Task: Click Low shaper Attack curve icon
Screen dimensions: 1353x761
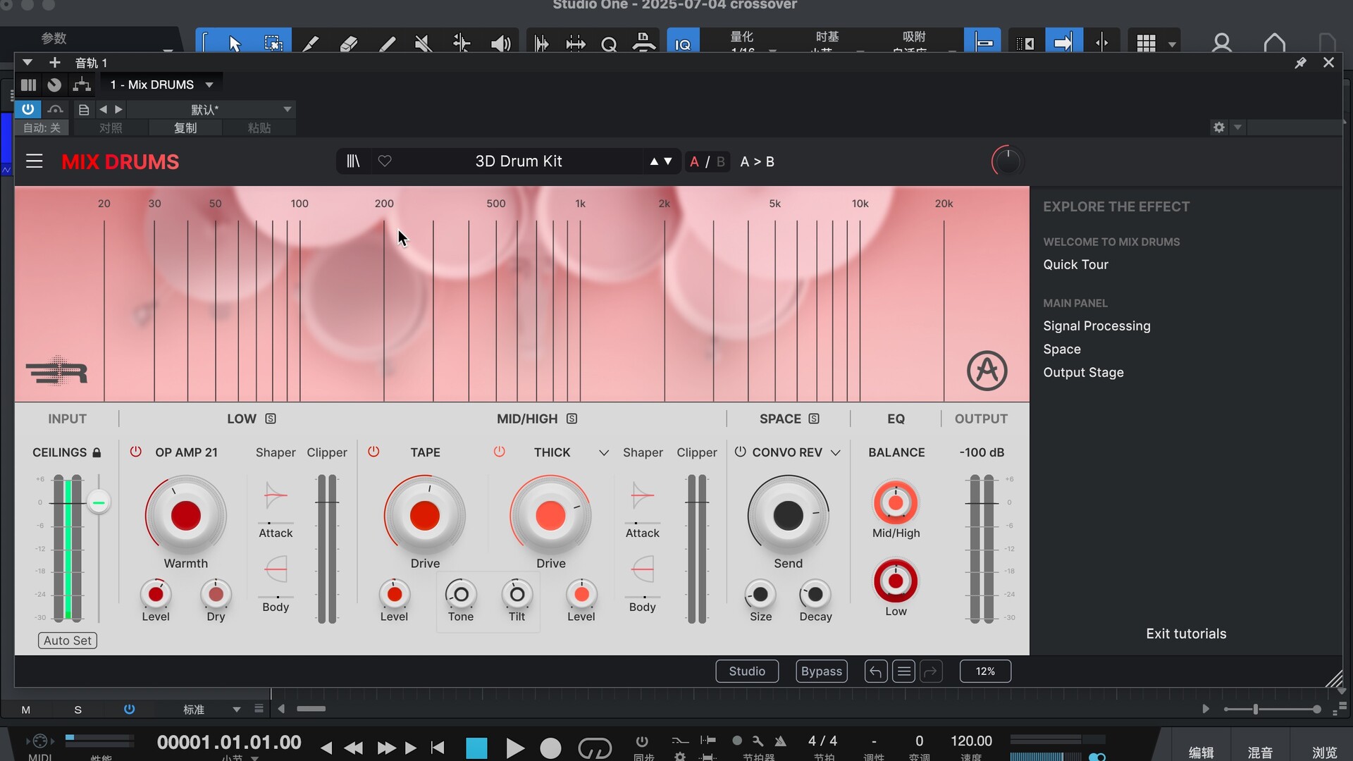Action: (276, 496)
